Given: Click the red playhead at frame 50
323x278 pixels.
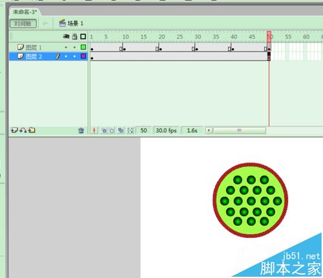Looking at the screenshot, I should (269, 36).
